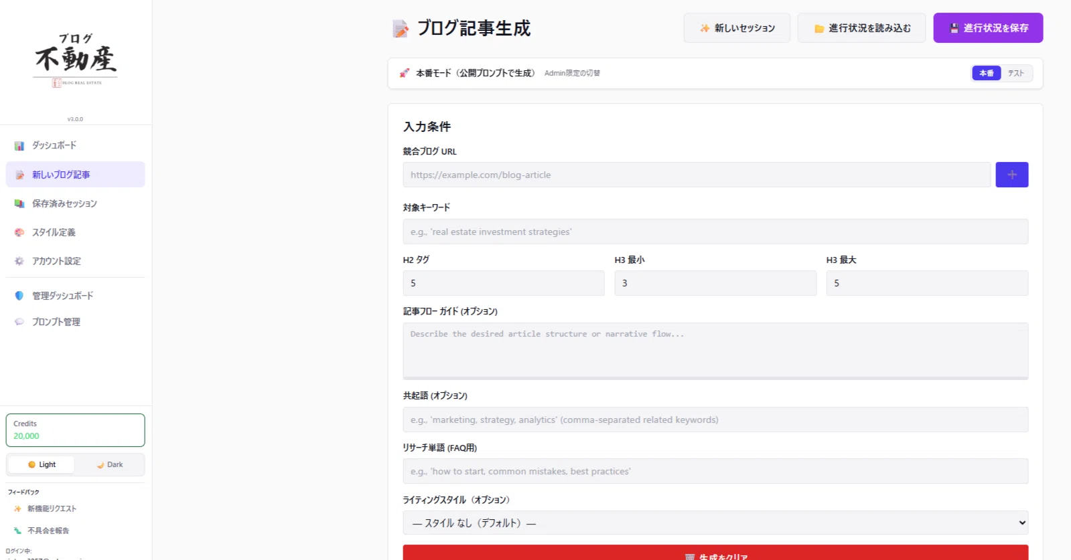This screenshot has width=1071, height=560.
Task: Focus the 競合ブログ URL input field
Action: (697, 175)
